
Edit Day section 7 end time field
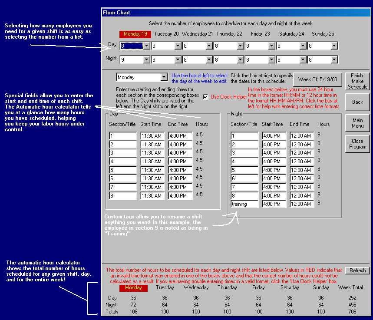pyautogui.click(x=180, y=187)
